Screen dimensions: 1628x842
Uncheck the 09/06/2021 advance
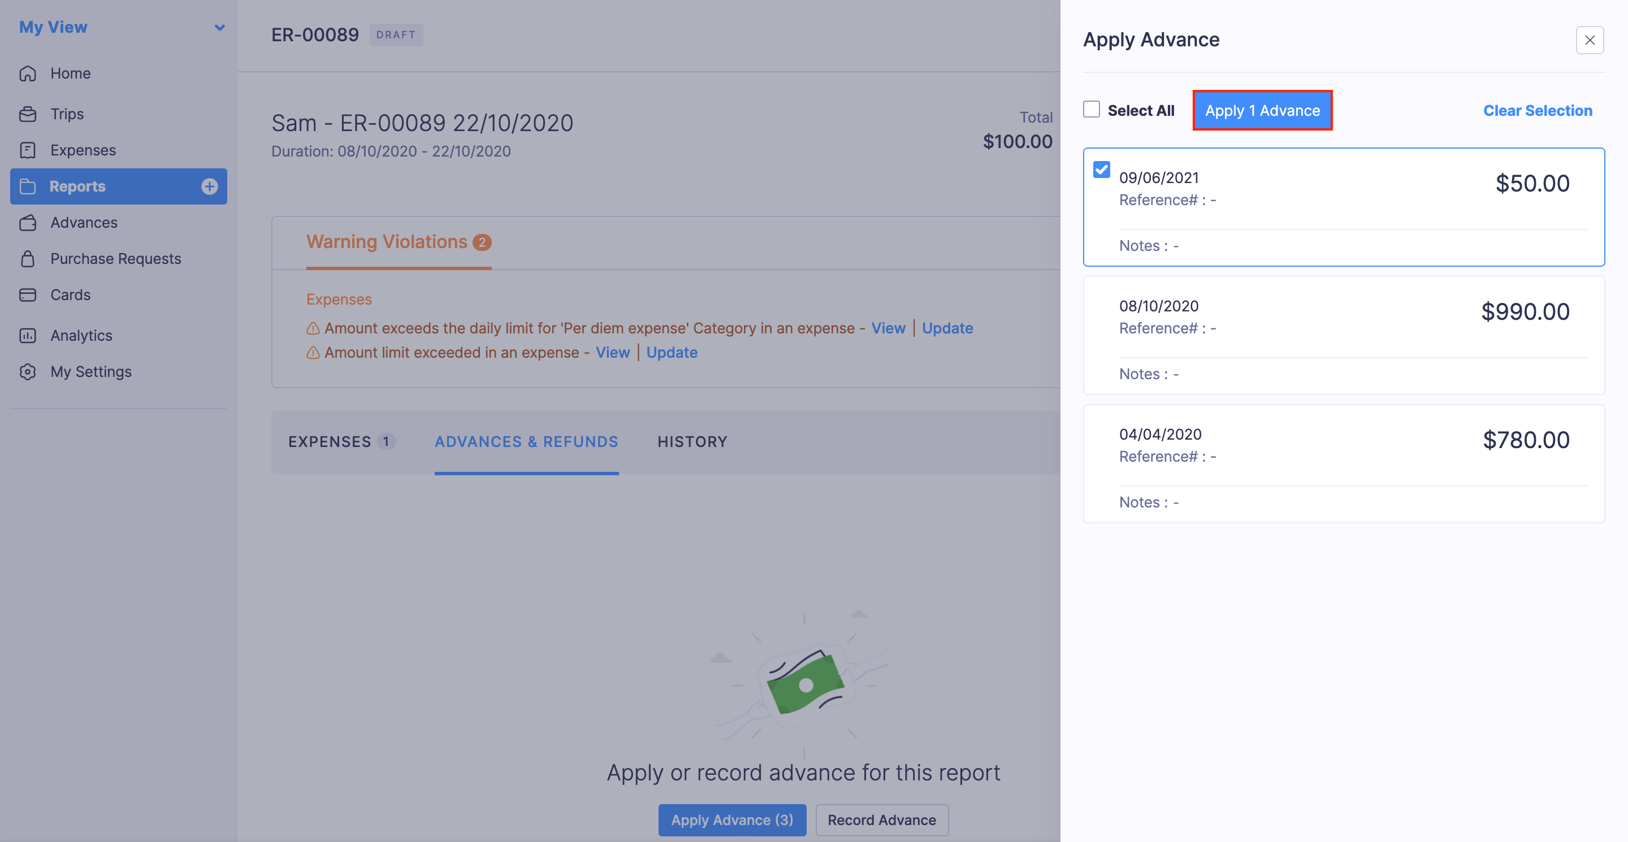[1101, 170]
